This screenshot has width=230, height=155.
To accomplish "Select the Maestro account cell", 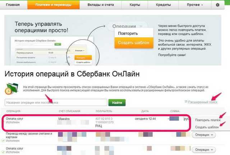I will [x=64, y=119].
